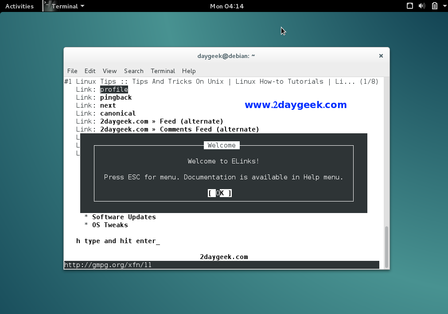Open the File menu
448x314 pixels.
point(72,71)
